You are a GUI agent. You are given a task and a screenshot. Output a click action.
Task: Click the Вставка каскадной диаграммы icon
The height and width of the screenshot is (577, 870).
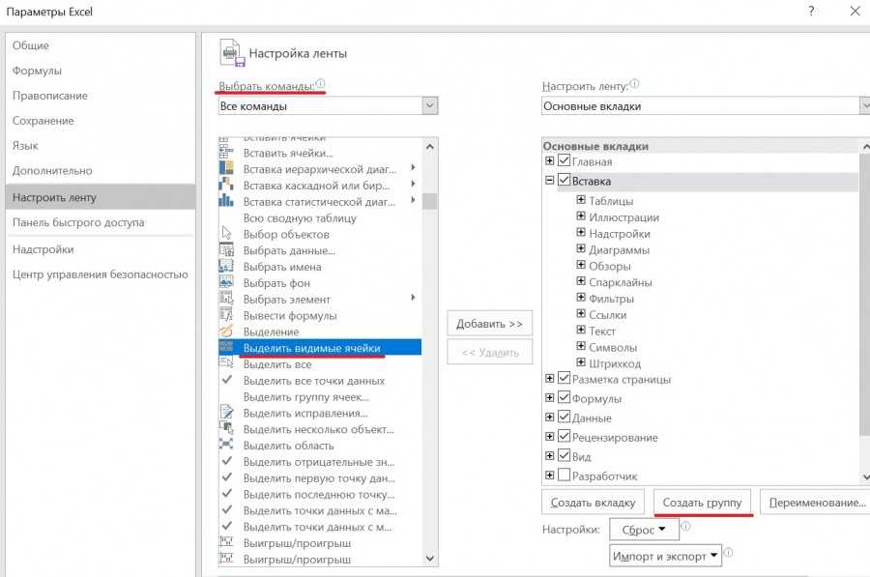[225, 186]
